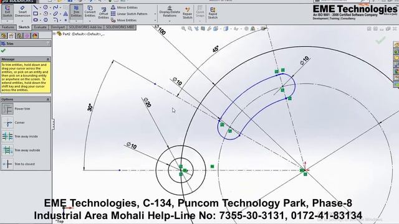Viewport: 399px width, 224px height.
Task: Open FeatureManager design tree tab
Action: 4,35
